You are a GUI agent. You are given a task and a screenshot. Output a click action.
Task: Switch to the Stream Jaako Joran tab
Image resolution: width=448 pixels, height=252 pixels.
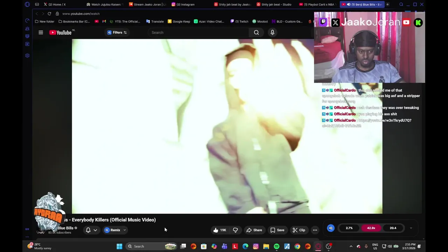click(x=148, y=5)
